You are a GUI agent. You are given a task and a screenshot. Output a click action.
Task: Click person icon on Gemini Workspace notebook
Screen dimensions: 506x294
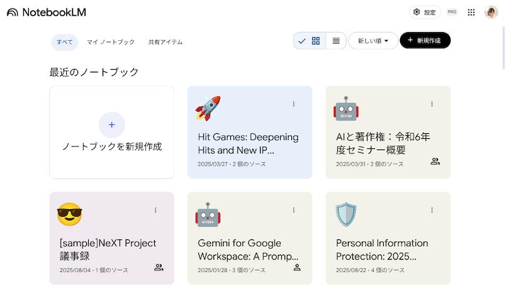coord(297,267)
